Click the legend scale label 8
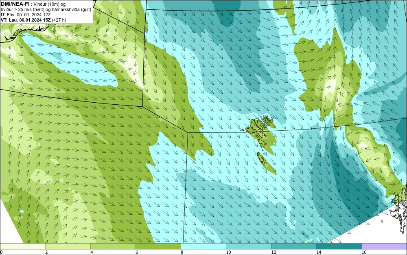This screenshot has height=255, width=407. coord(182,252)
